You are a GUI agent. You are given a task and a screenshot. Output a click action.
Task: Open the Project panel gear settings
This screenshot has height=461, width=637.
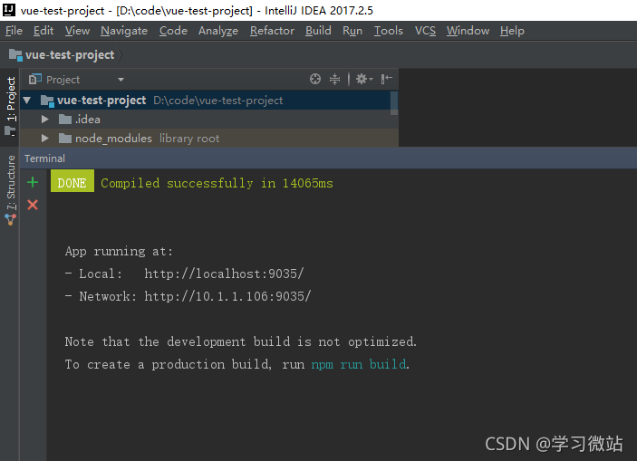363,79
